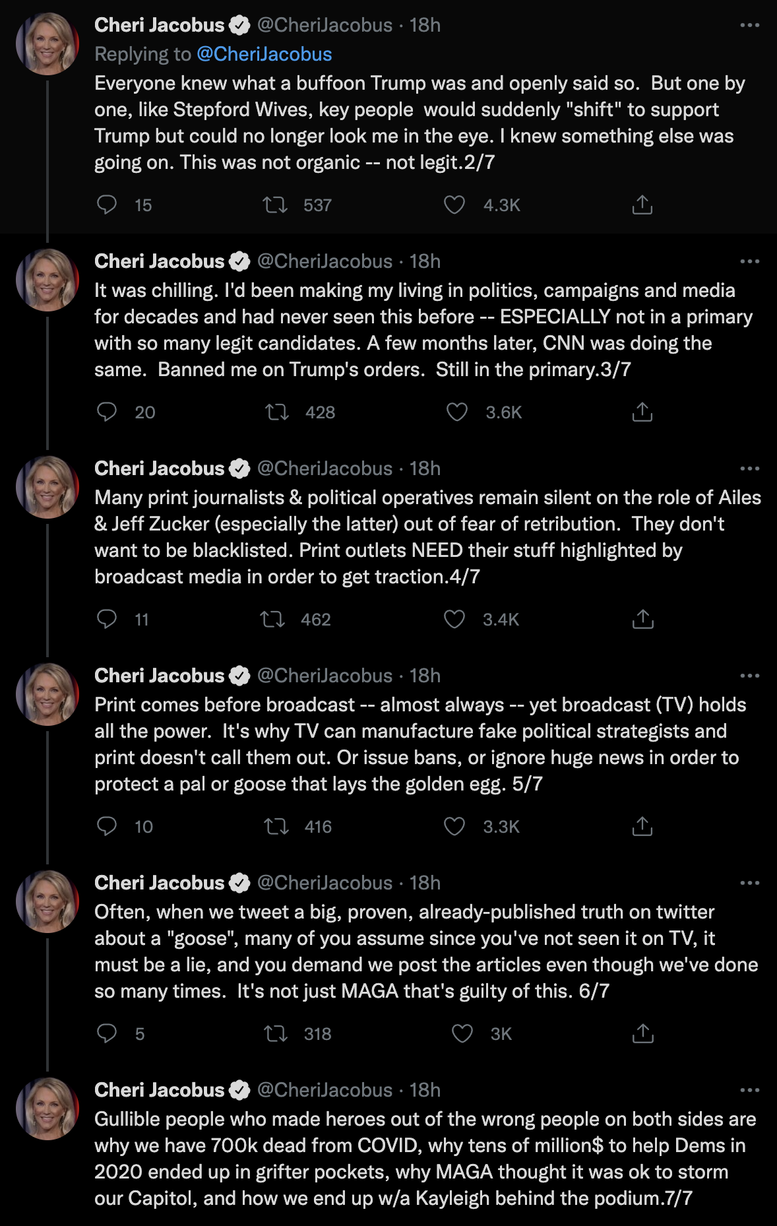
Task: Retweet the 2/7 Stepford Wives tweet
Action: click(275, 205)
